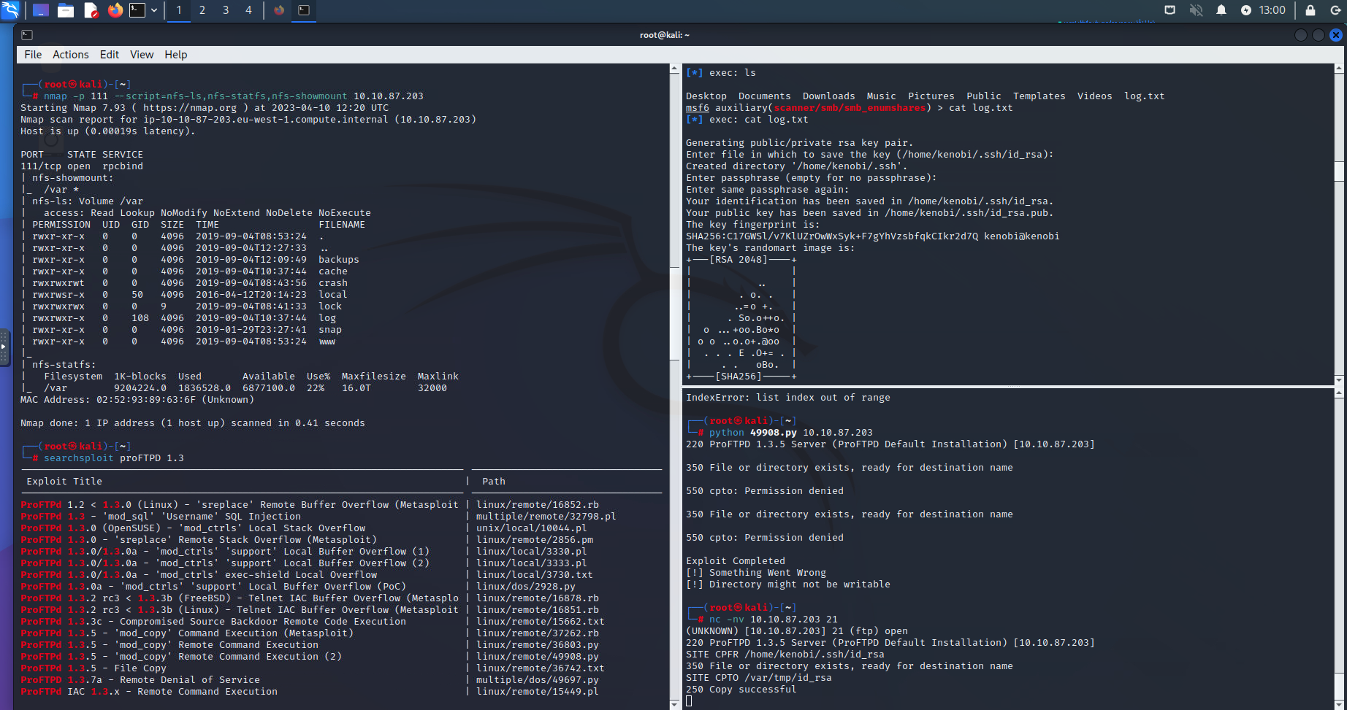The image size is (1347, 710).
Task: Click 'ProFTPd 1.3.5 - File Copy' row
Action: pyautogui.click(x=94, y=668)
